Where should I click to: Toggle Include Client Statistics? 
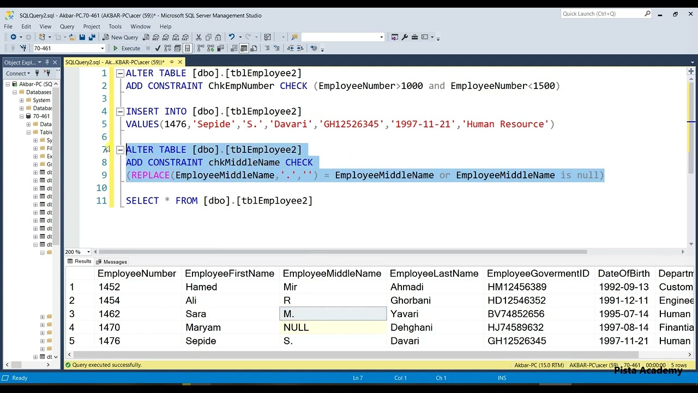tap(220, 48)
